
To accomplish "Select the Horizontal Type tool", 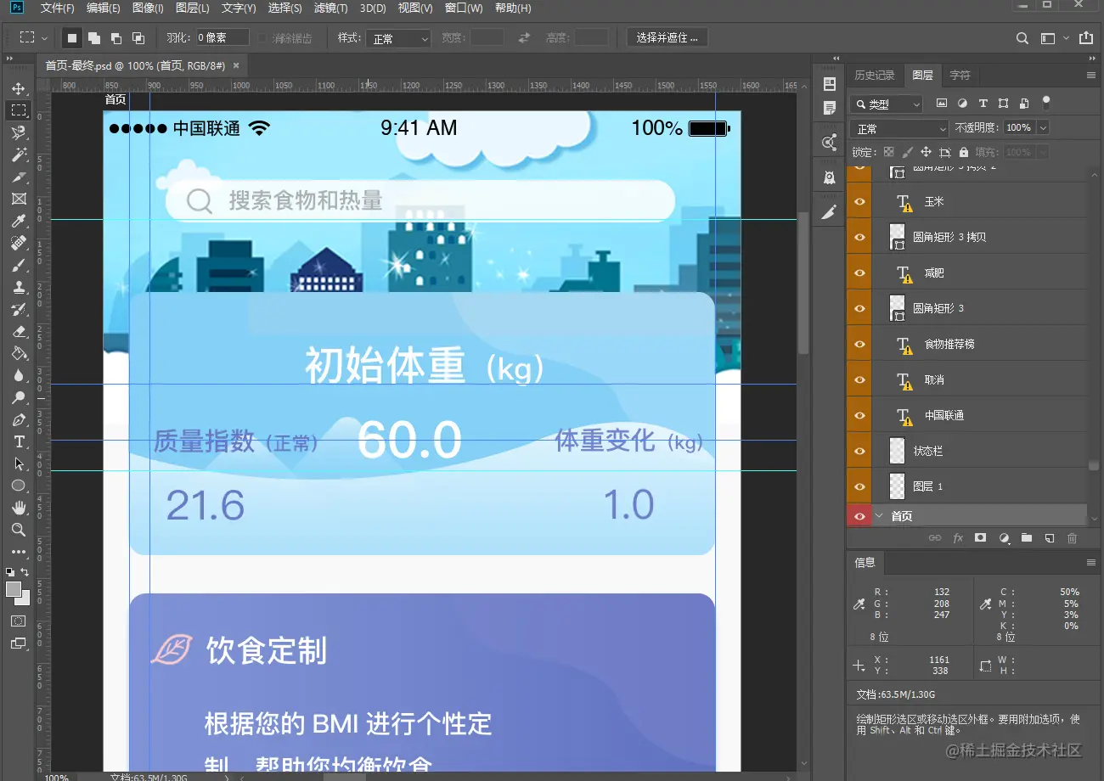I will (x=19, y=442).
